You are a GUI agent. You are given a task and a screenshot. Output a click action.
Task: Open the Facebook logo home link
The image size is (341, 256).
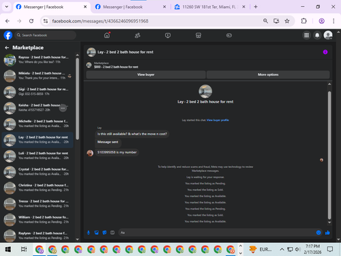click(8, 35)
